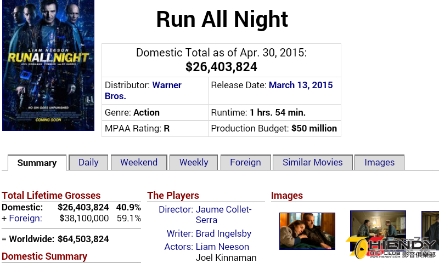Select the Summary tab
The image size is (439, 263).
(x=37, y=163)
